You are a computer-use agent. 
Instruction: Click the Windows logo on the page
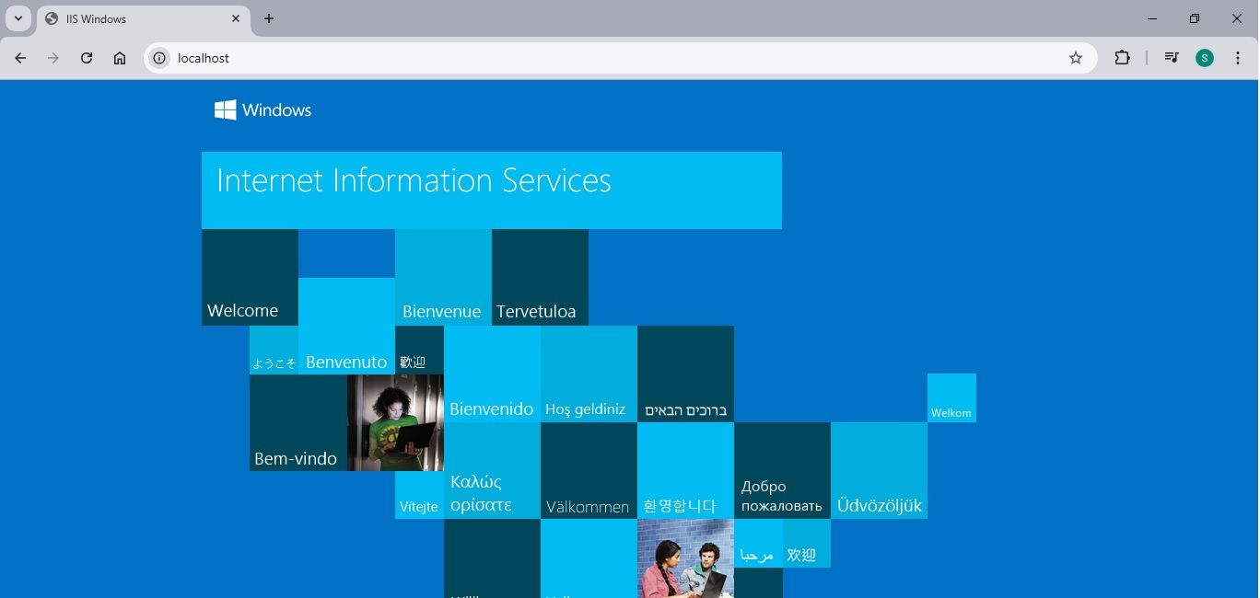tap(224, 109)
